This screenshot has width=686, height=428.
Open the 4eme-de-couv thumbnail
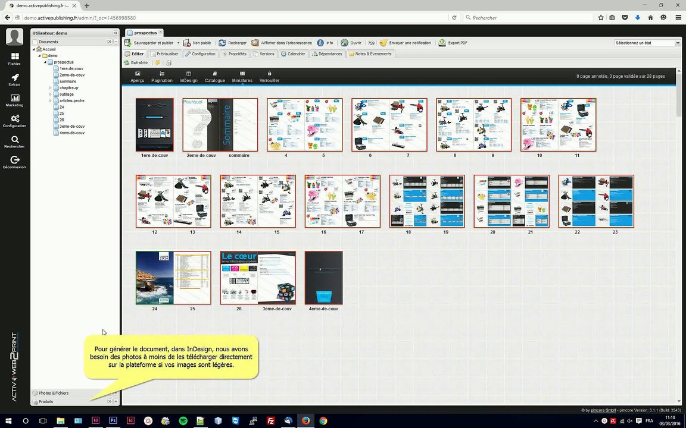pos(324,278)
